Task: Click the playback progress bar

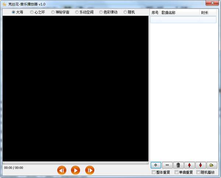Action: (x=76, y=163)
